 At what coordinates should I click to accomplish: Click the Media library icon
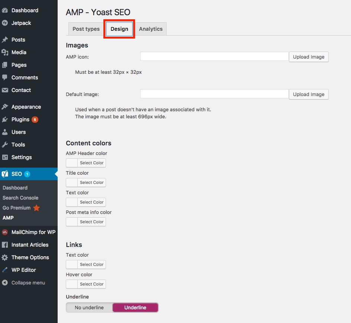(5, 52)
